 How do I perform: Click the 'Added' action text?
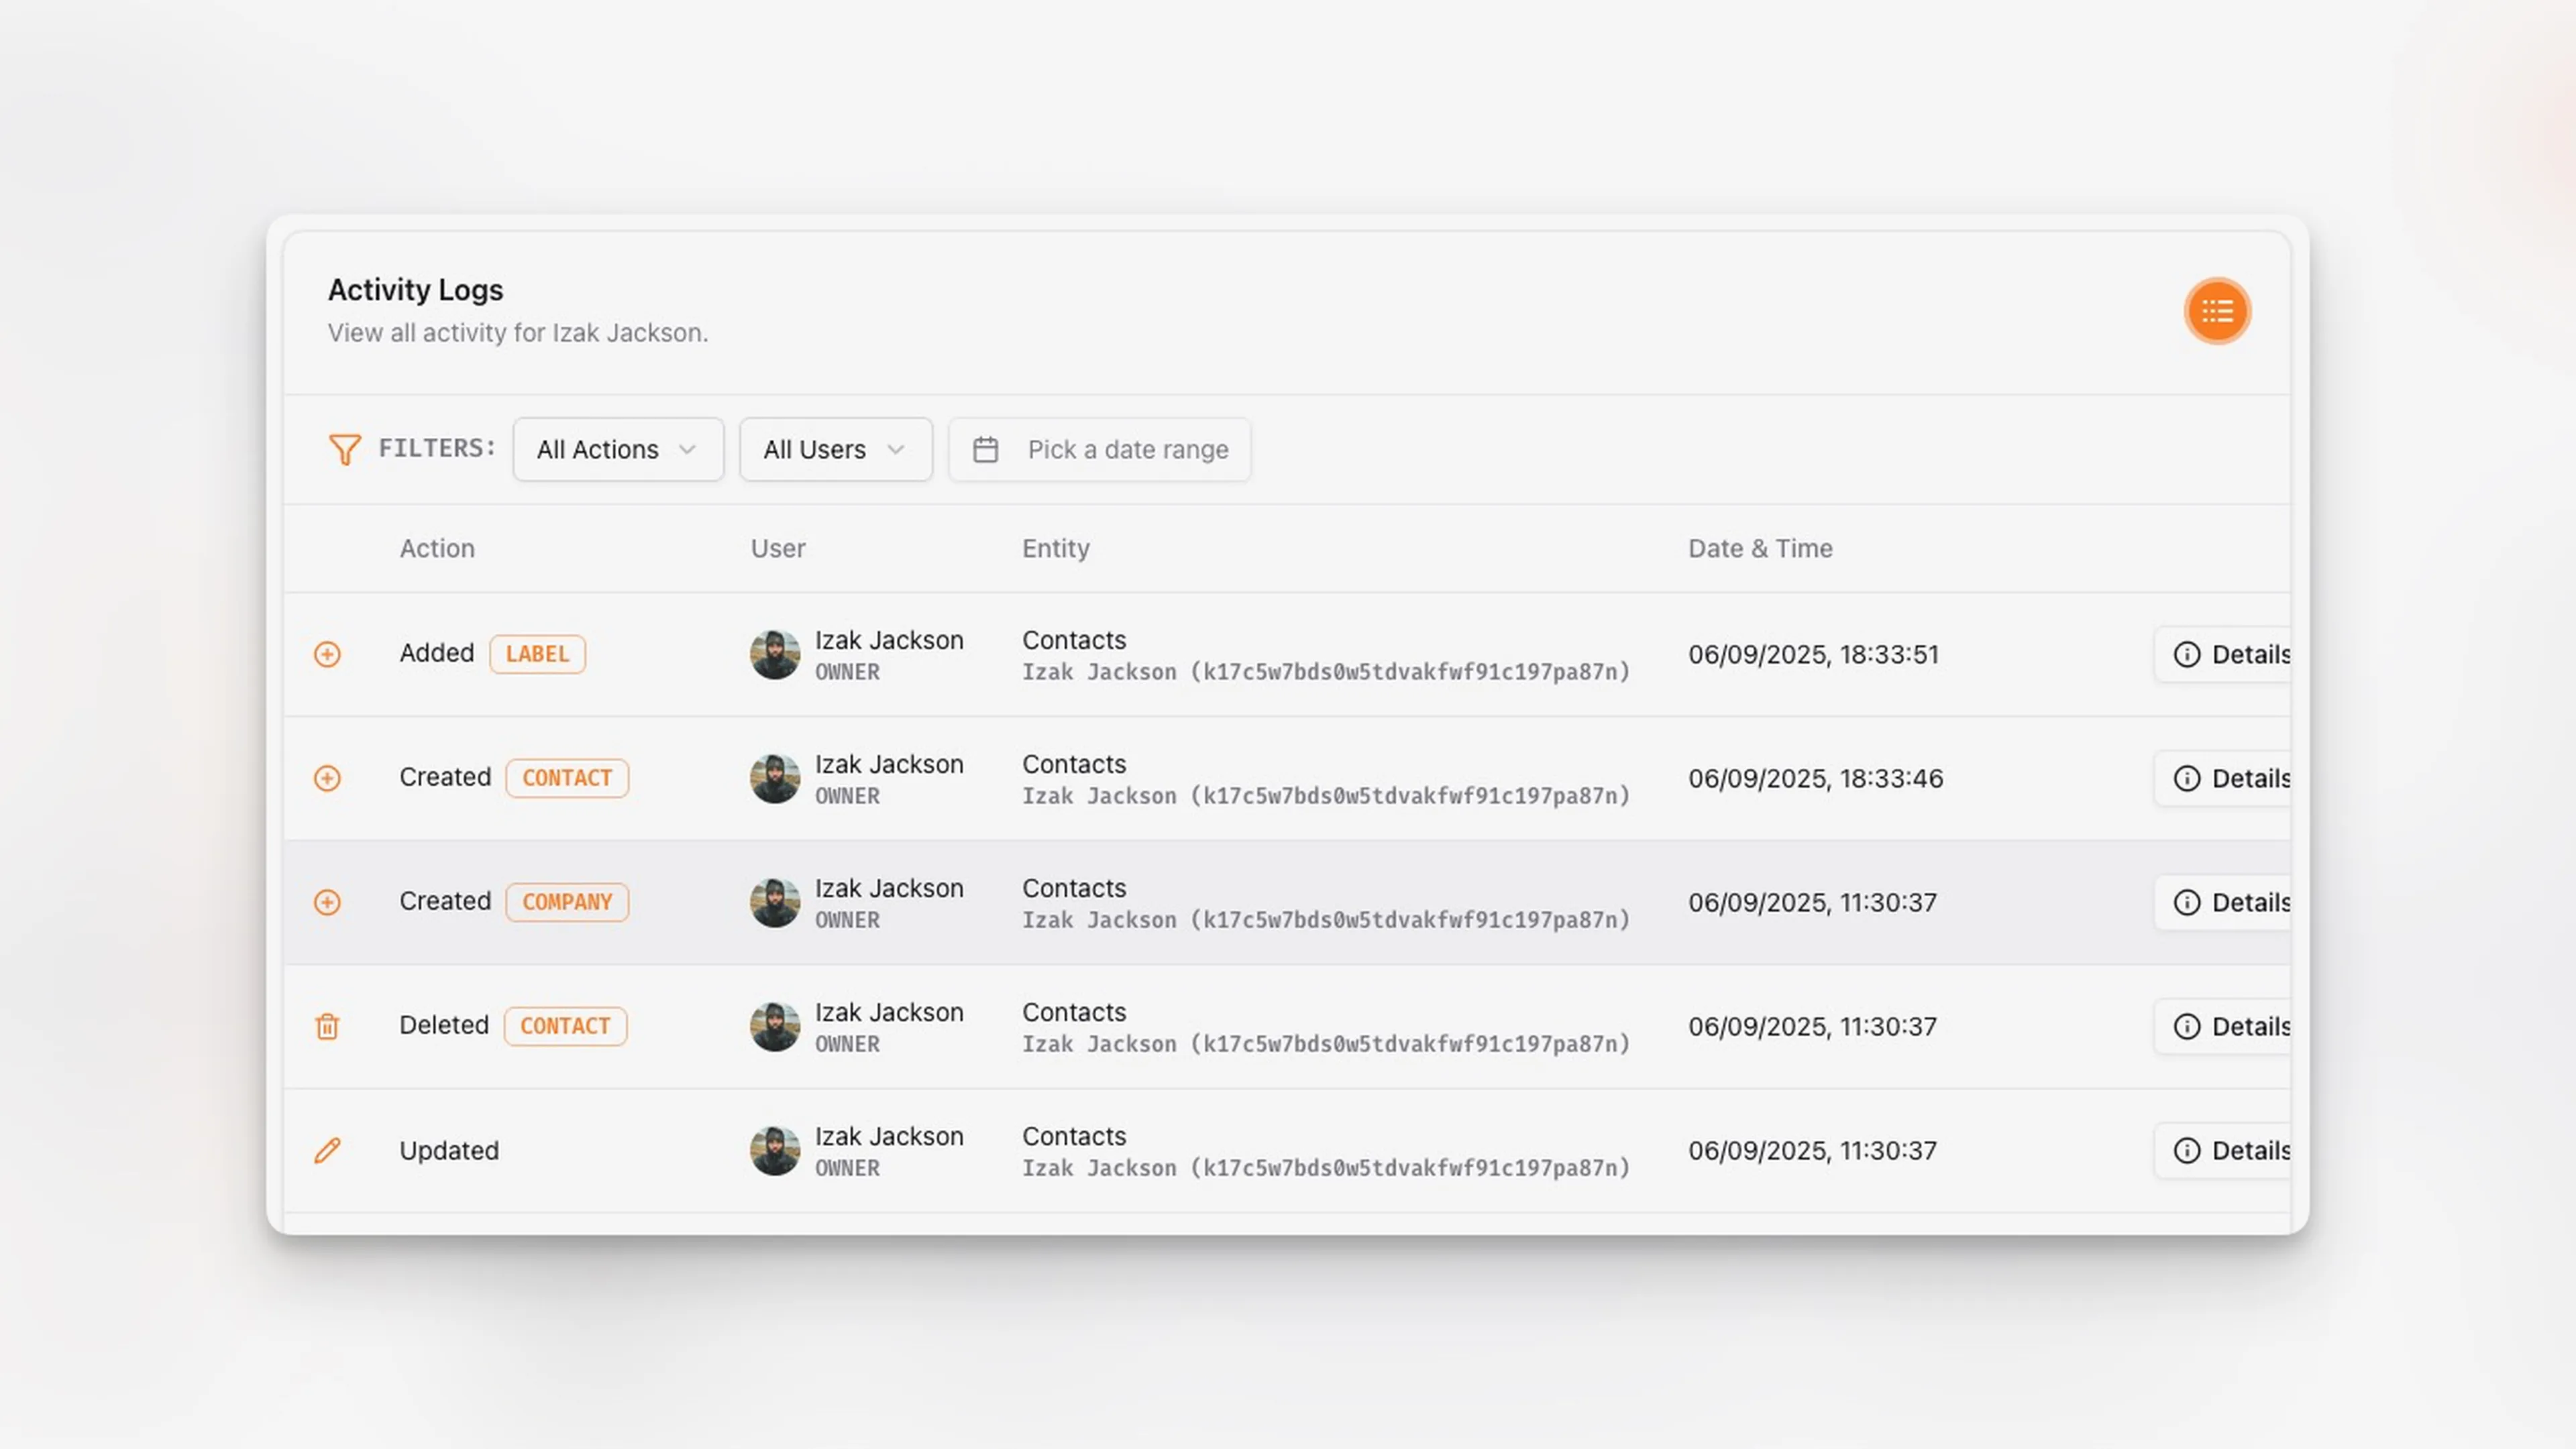point(437,654)
